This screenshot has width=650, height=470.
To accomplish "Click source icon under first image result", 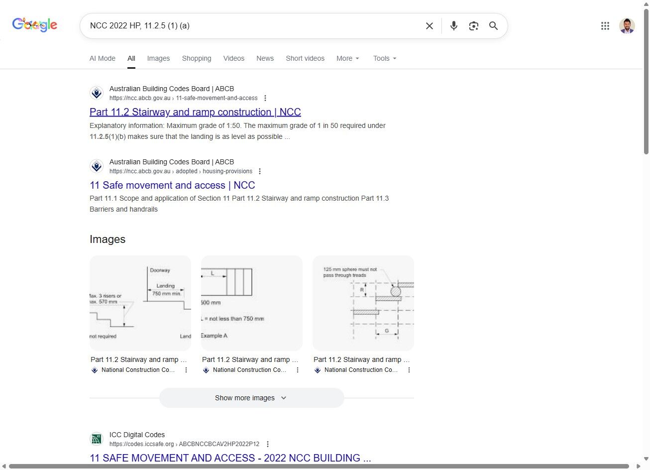I will point(95,370).
